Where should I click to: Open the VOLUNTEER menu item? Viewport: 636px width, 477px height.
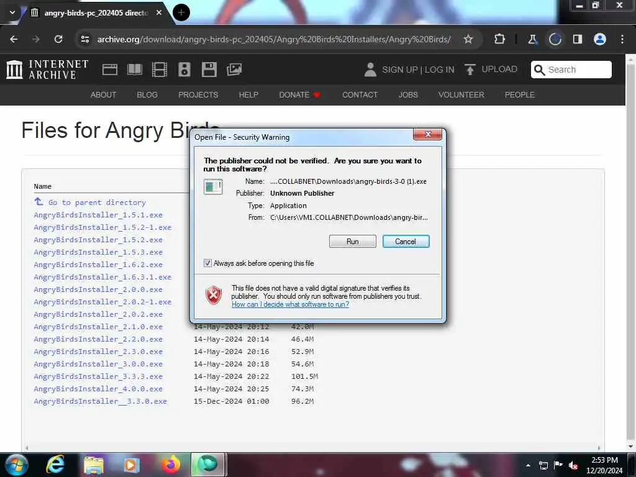[461, 95]
